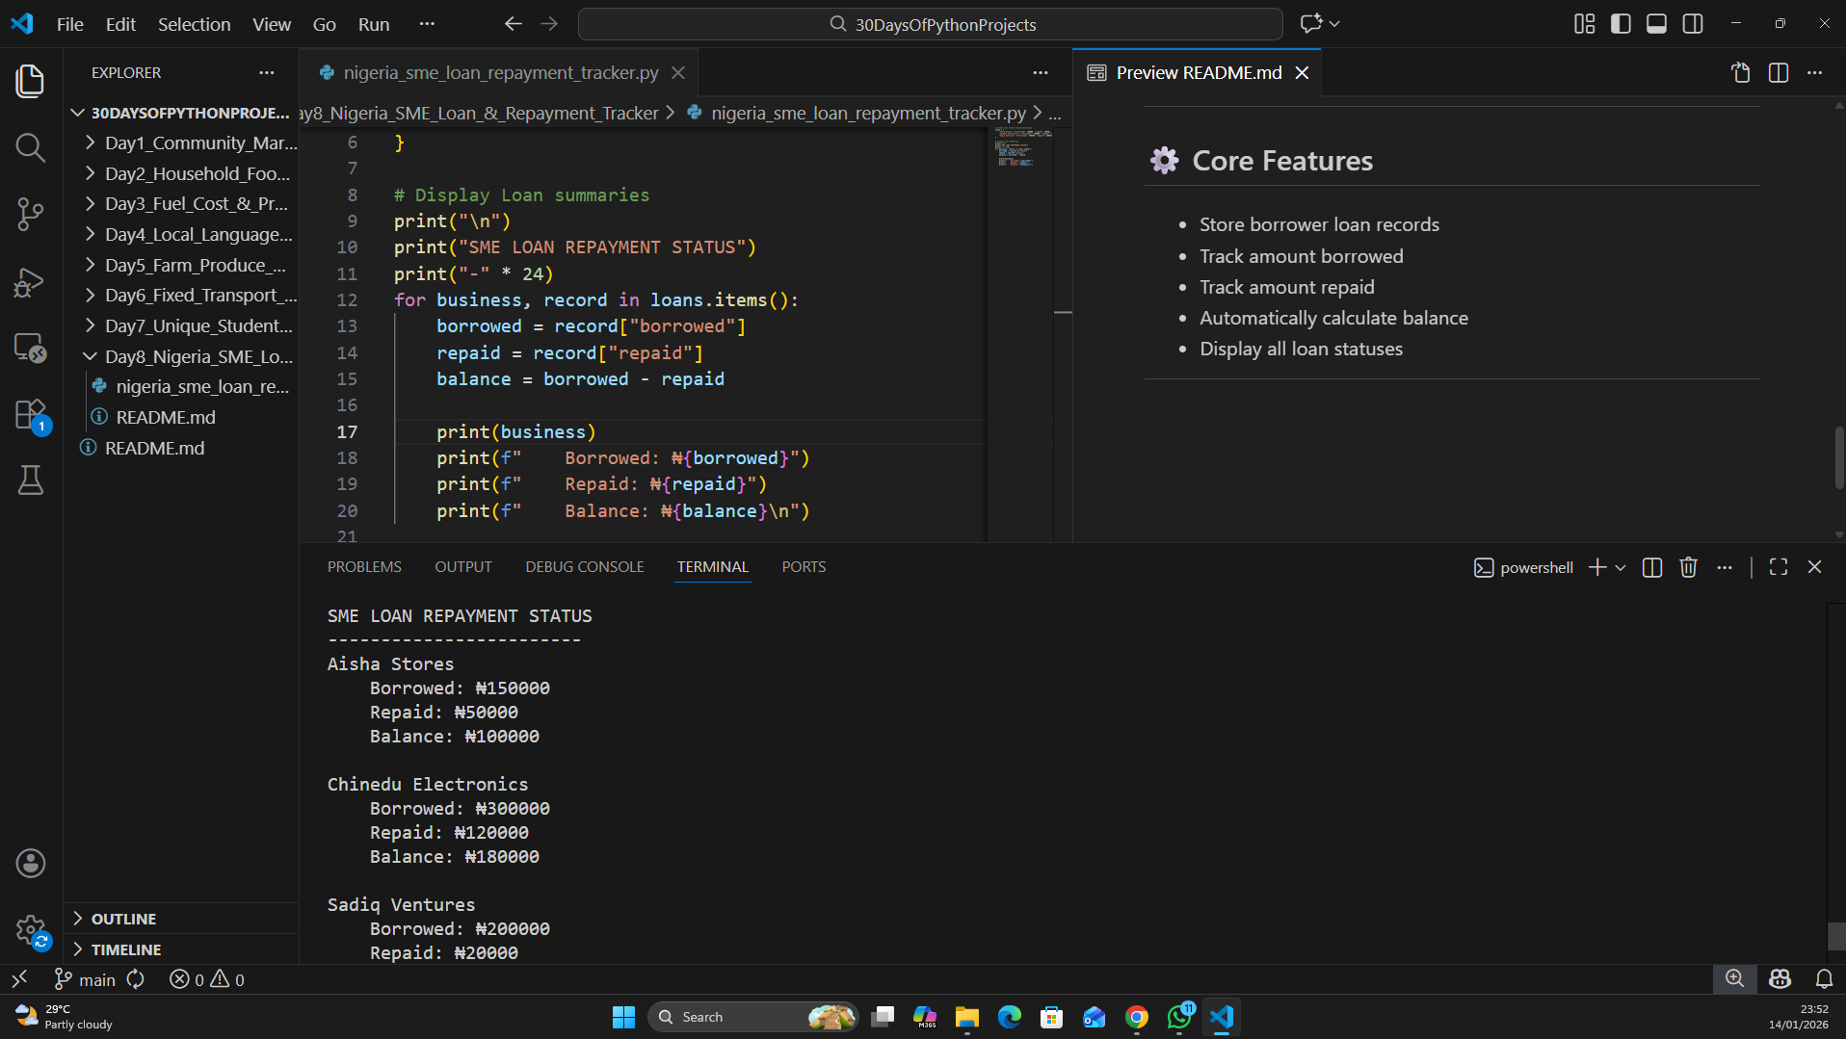Image resolution: width=1846 pixels, height=1039 pixels.
Task: Click the 30DaysOfPythonProjects command center search box
Action: coord(931,24)
